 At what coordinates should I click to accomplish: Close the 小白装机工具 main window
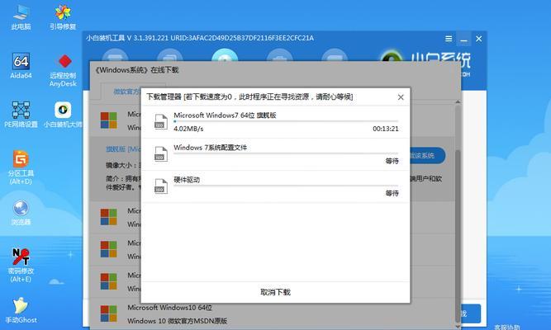pyautogui.click(x=478, y=39)
